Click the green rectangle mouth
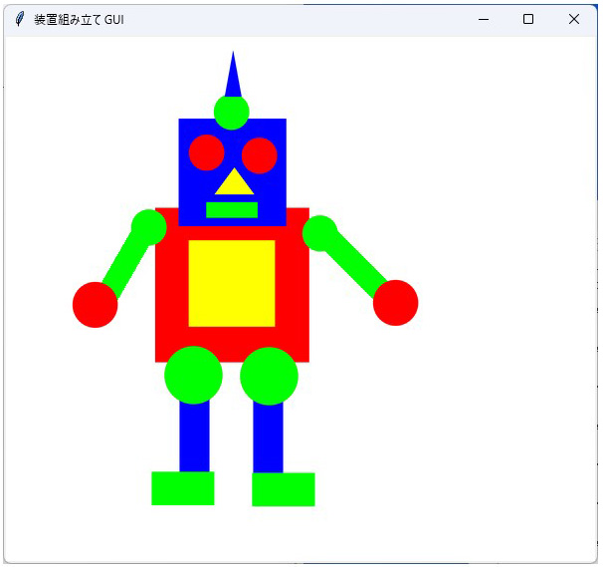 pyautogui.click(x=232, y=209)
